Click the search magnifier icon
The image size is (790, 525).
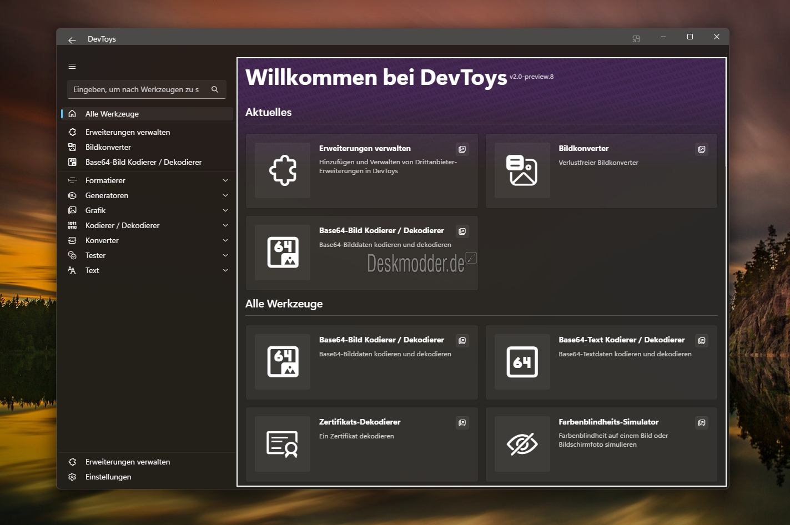(x=215, y=89)
